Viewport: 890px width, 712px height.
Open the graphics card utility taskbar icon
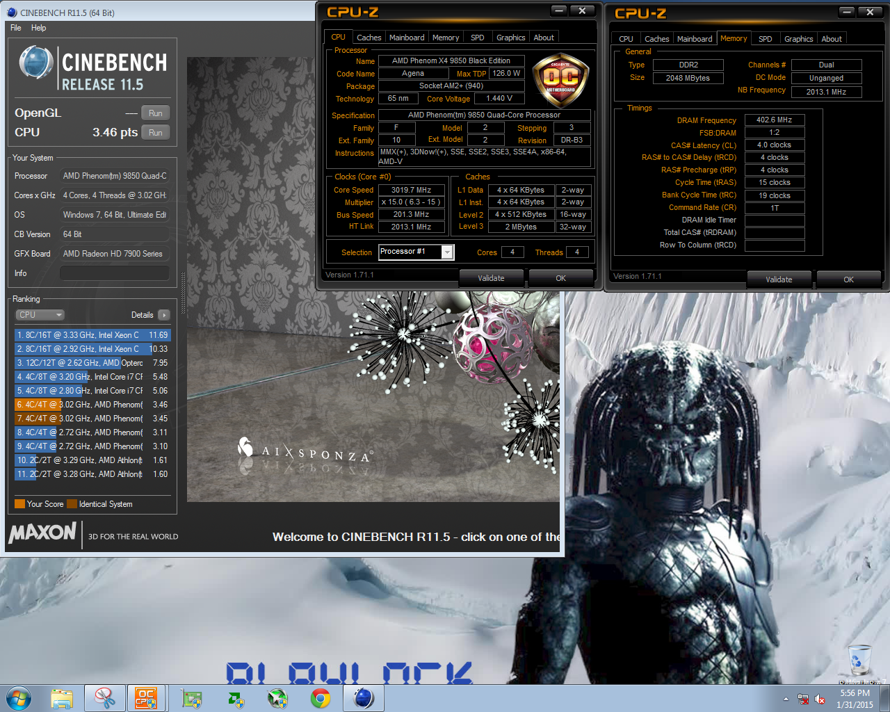click(x=191, y=699)
